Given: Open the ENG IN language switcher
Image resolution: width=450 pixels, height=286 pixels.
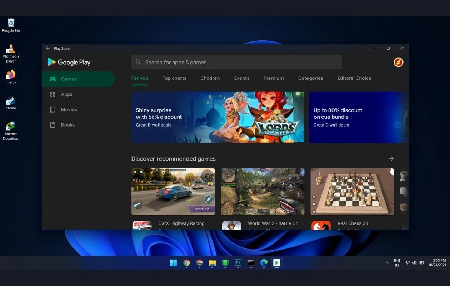Looking at the screenshot, I should click(397, 263).
